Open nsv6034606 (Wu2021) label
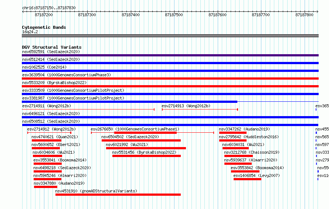Screen dimensions: 329x209 point(54,152)
